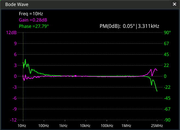The width and height of the screenshot is (180, 130).
Task: Click the 0 gain axis label
Action: (x=15, y=76)
